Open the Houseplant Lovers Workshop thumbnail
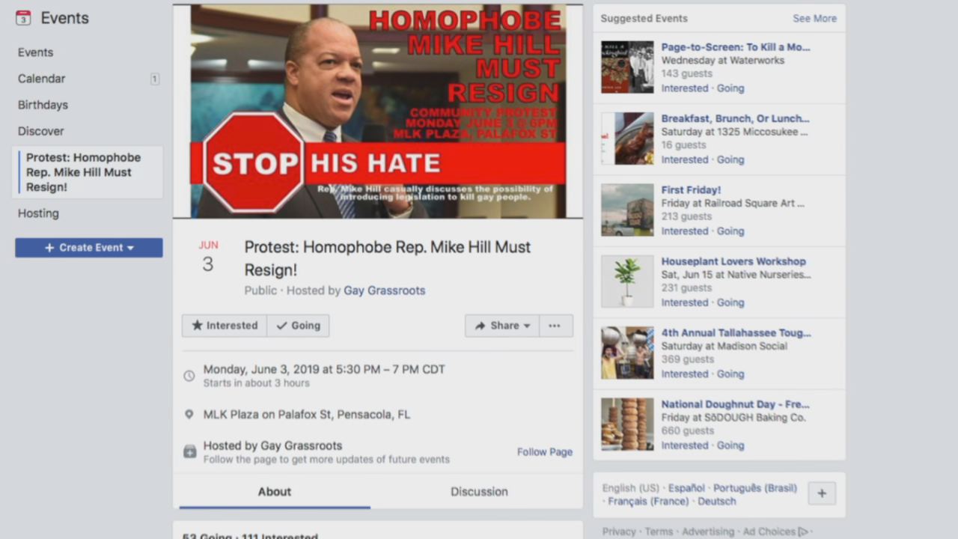Image resolution: width=958 pixels, height=539 pixels. coord(627,281)
